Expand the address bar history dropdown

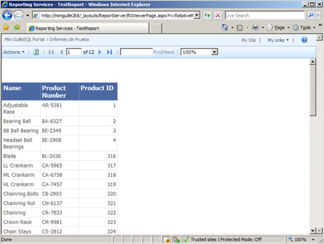[x=197, y=16]
